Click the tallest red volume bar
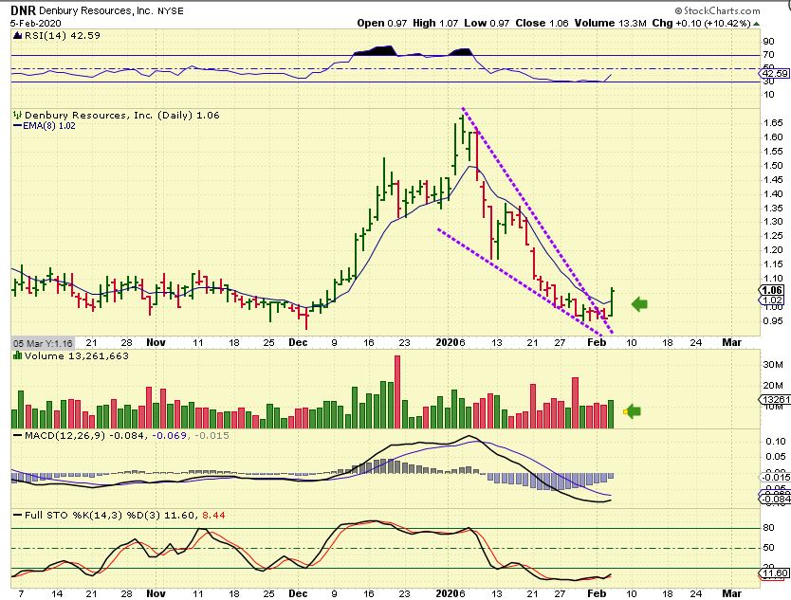Viewport: 791px width, 600px height. pyautogui.click(x=397, y=391)
